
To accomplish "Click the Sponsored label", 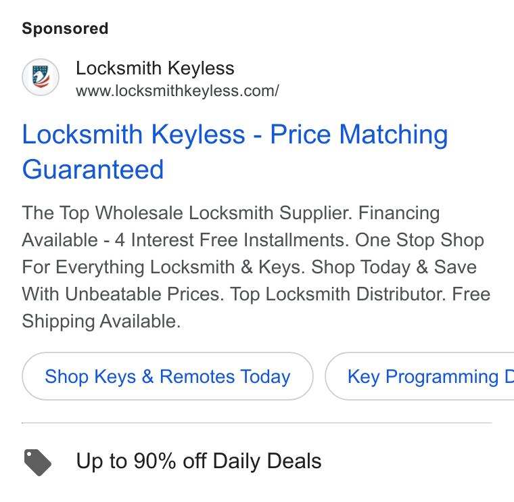I will tap(65, 28).
